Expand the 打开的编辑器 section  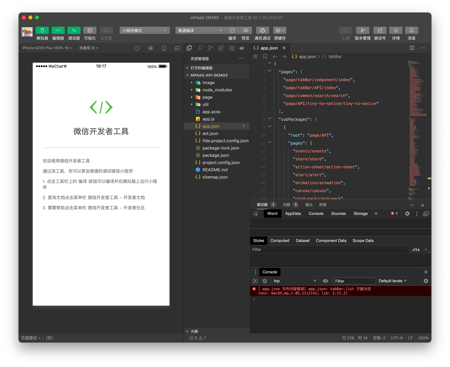click(x=217, y=68)
